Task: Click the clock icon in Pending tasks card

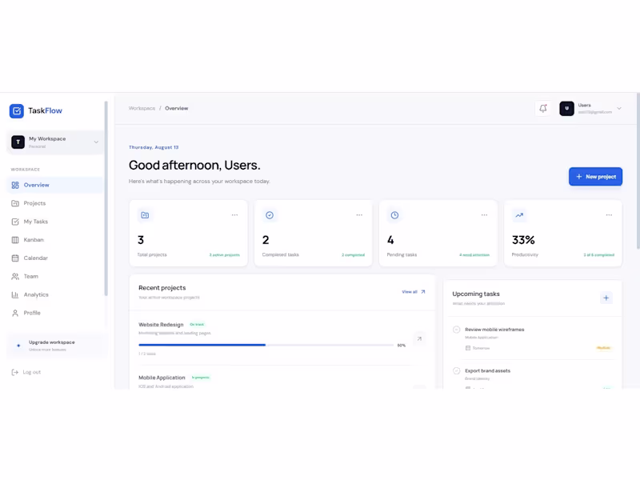Action: point(394,215)
